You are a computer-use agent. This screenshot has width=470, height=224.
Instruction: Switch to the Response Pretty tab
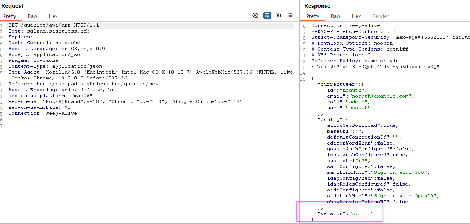[x=312, y=16]
